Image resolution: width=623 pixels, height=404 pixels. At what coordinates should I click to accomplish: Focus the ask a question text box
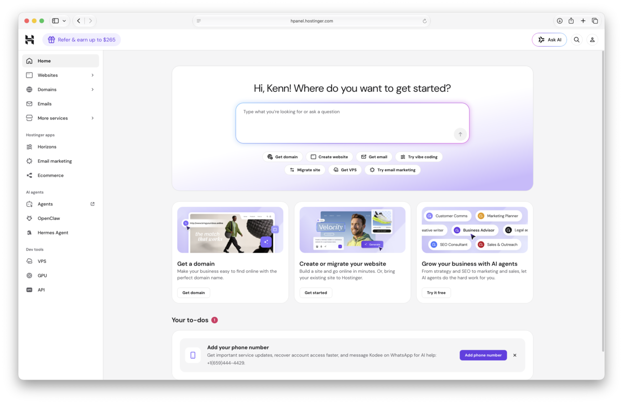click(353, 123)
